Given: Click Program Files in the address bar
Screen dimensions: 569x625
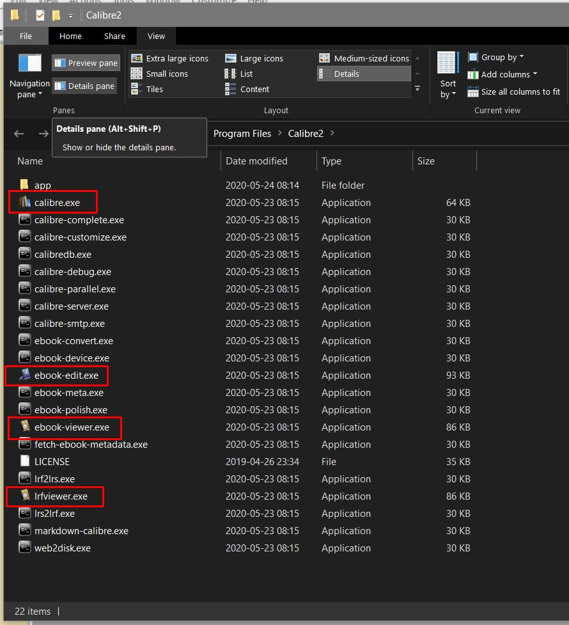Looking at the screenshot, I should [242, 134].
